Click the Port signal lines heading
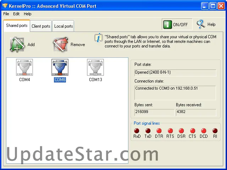 pyautogui.click(x=146, y=123)
